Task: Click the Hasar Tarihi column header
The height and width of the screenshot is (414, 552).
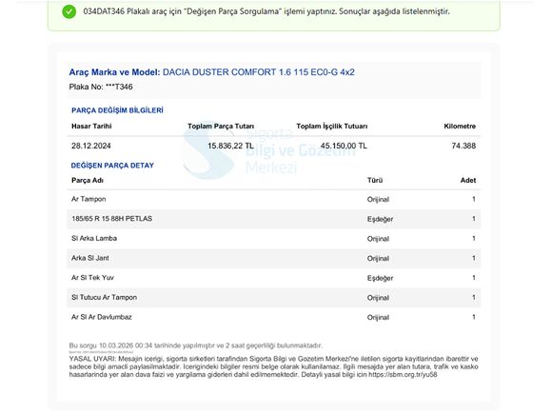Action: click(x=91, y=126)
